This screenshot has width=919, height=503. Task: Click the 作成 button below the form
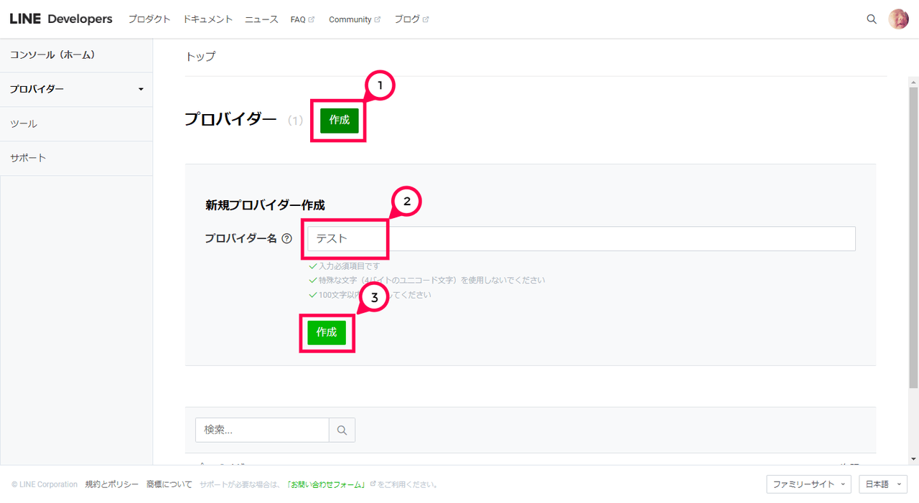327,332
